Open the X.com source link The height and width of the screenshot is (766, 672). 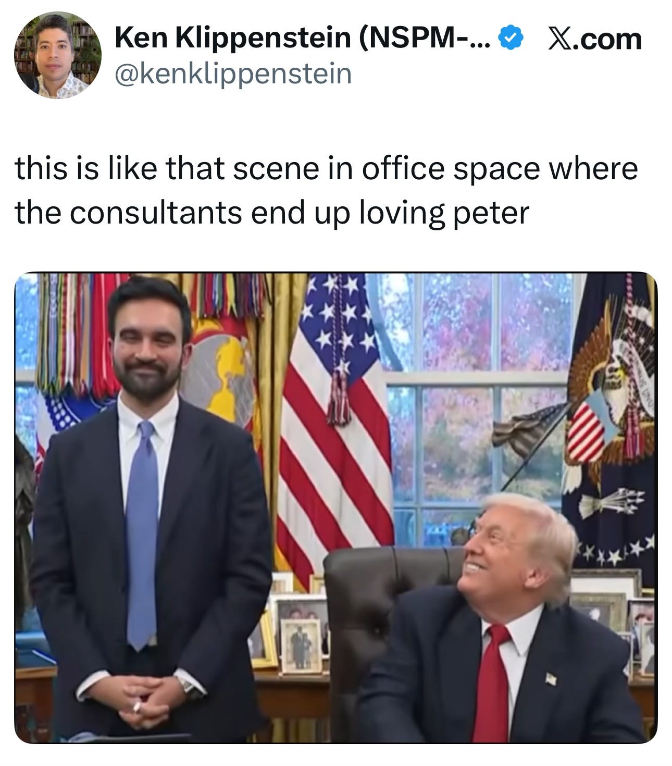(x=596, y=38)
